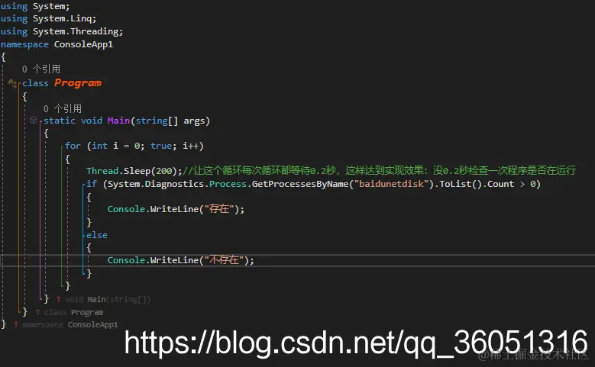Open the '0 个引用' CodeLens above class Program
The width and height of the screenshot is (595, 367).
(41, 69)
